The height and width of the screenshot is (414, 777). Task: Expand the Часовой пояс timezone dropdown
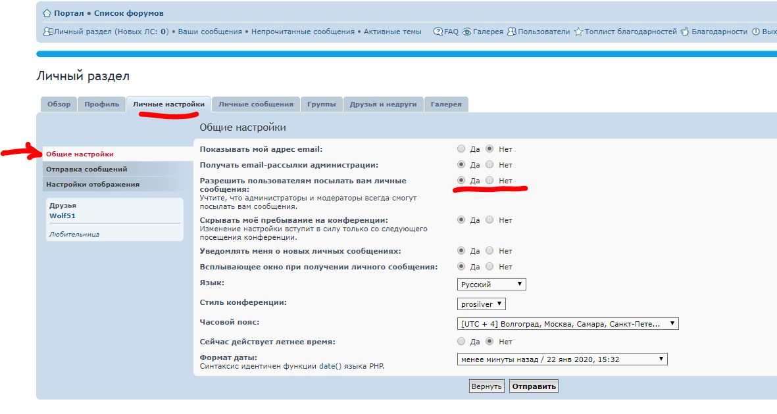[568, 324]
